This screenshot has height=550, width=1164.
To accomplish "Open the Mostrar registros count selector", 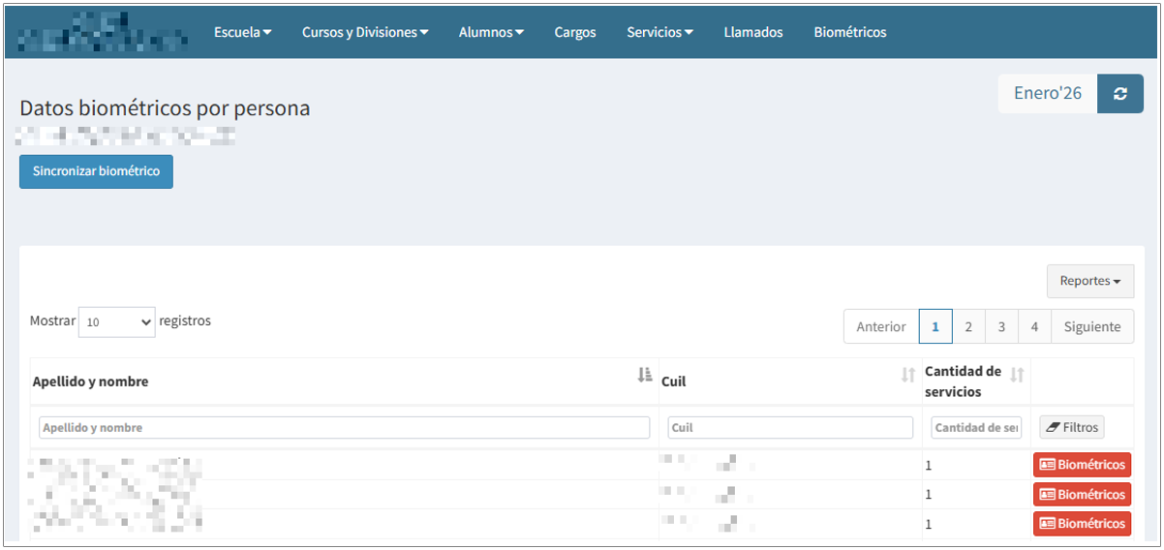I will (x=116, y=322).
